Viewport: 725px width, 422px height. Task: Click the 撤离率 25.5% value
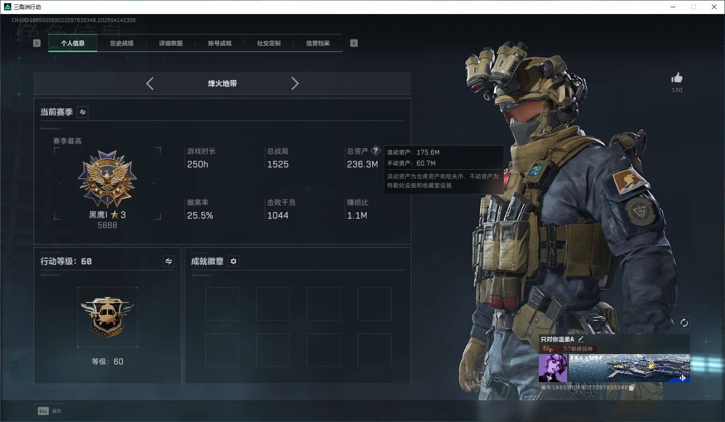(200, 216)
